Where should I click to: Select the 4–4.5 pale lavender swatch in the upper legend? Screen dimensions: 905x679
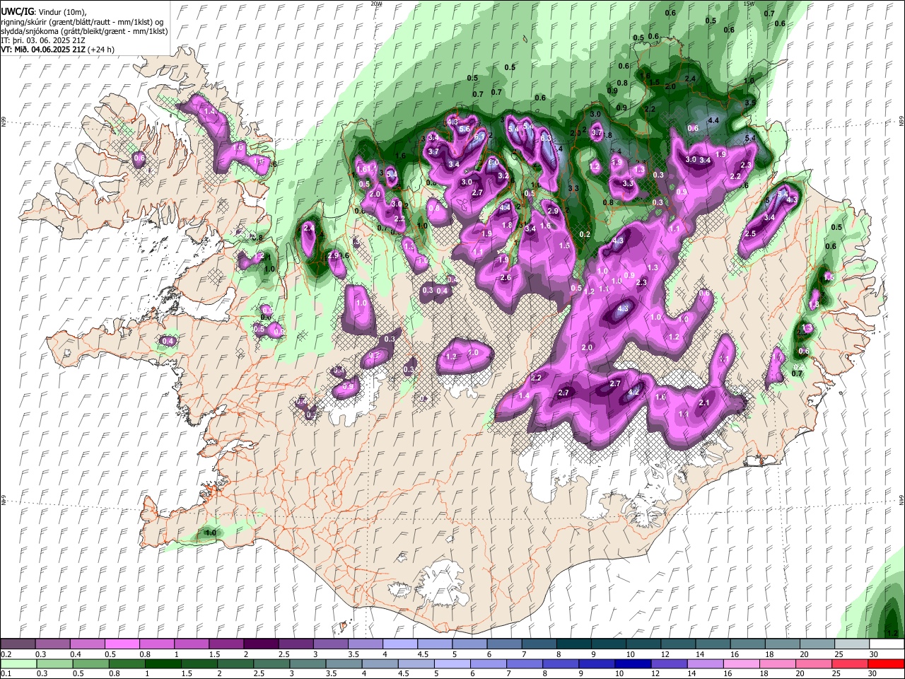(x=399, y=644)
